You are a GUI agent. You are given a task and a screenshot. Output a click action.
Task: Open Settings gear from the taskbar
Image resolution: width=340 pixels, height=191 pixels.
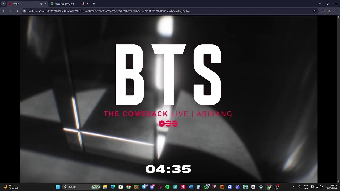[261, 187]
